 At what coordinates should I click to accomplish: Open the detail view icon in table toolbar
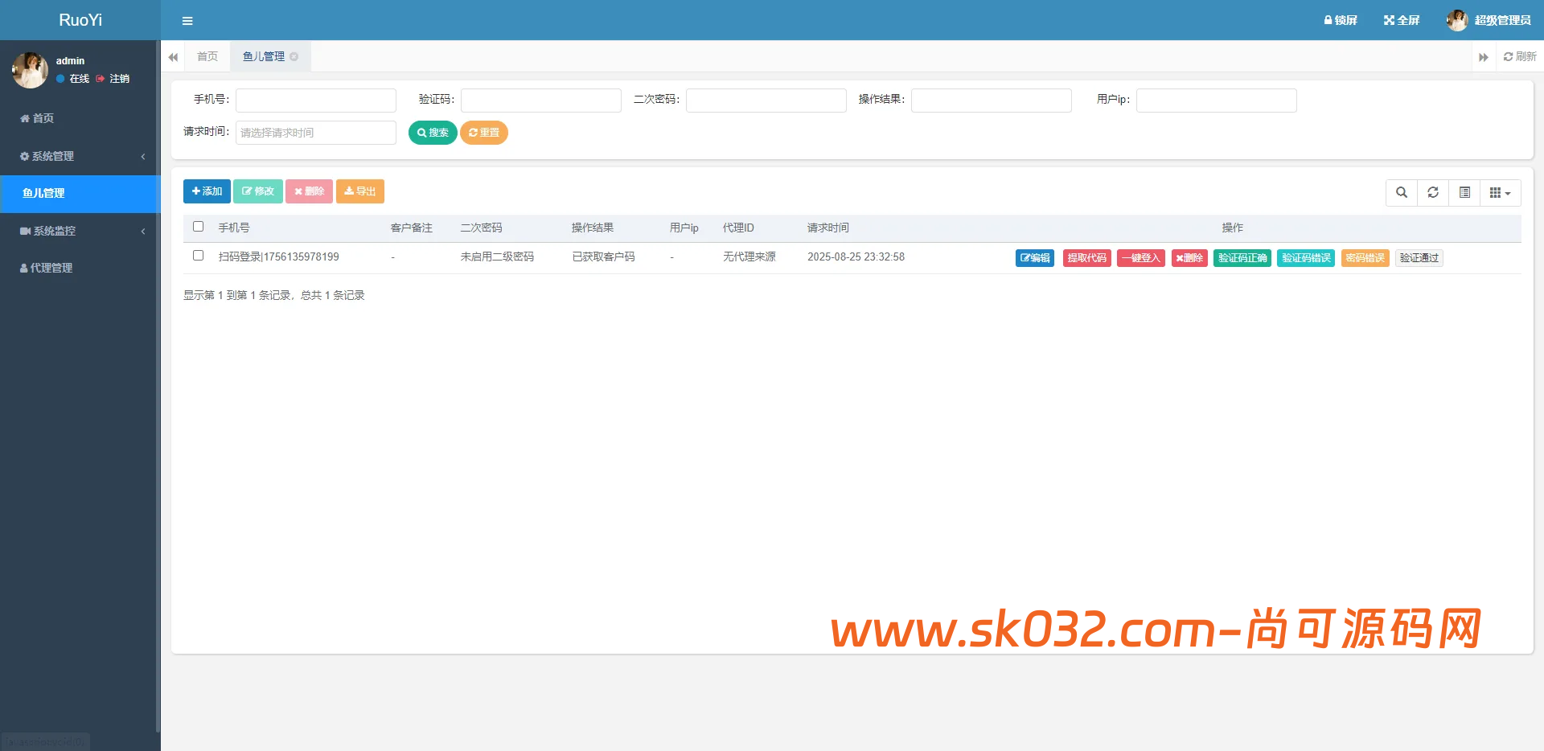pos(1464,193)
